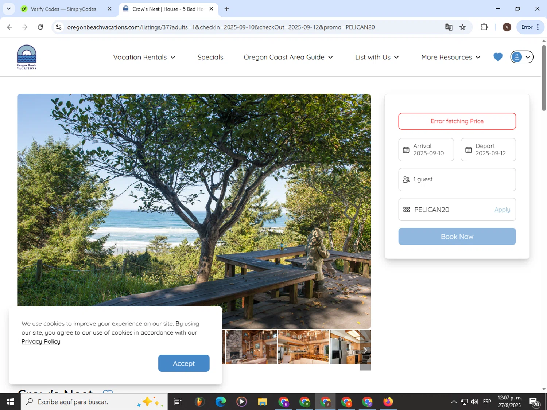View site information icon in address bar
547x410 pixels.
click(59, 27)
